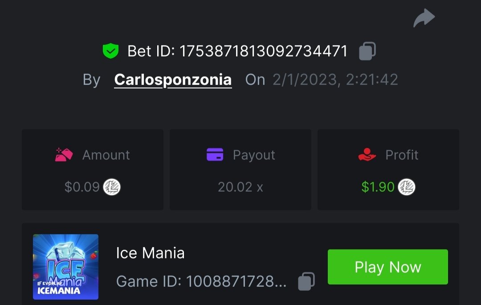Click the Litecoin icon beside $1.90
The image size is (481, 305).
tap(406, 187)
